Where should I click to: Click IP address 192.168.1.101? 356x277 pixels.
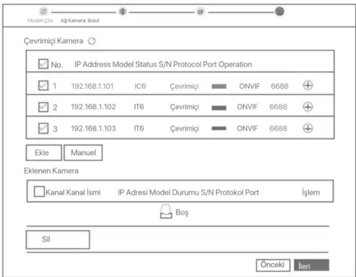click(x=92, y=86)
